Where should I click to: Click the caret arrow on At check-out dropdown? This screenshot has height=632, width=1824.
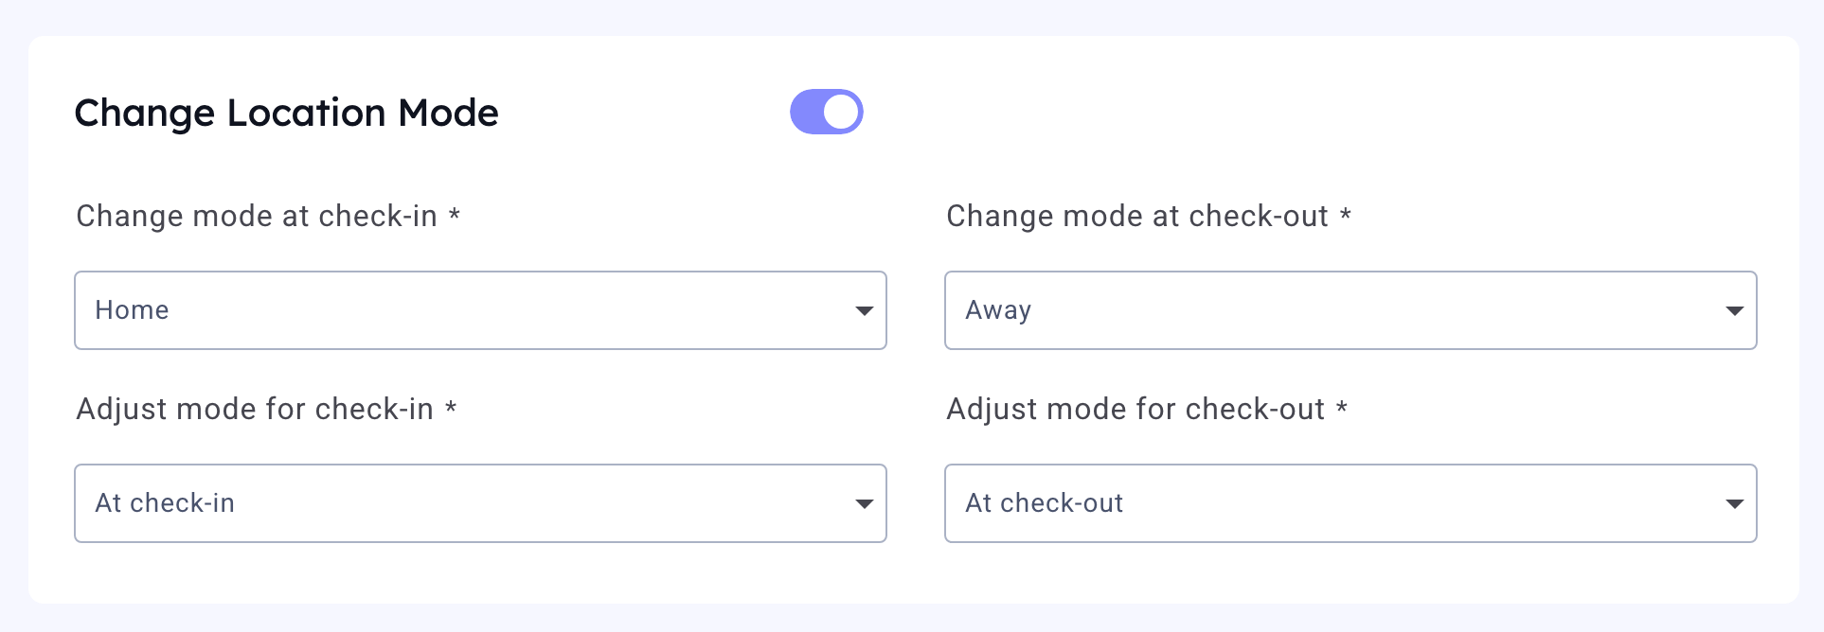tap(1734, 504)
